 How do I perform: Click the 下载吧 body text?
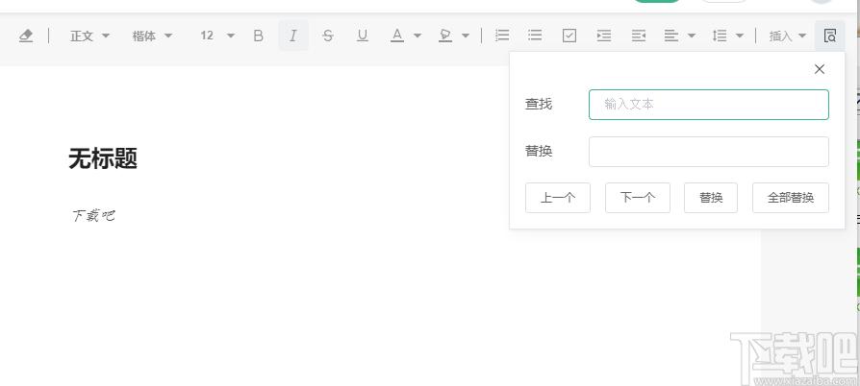click(93, 215)
